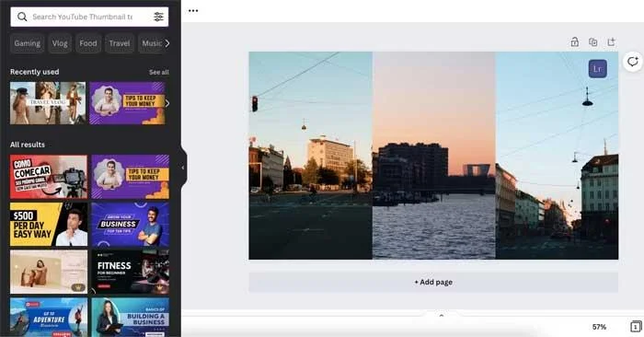Open the comment bubble button
The height and width of the screenshot is (337, 644).
[x=633, y=62]
